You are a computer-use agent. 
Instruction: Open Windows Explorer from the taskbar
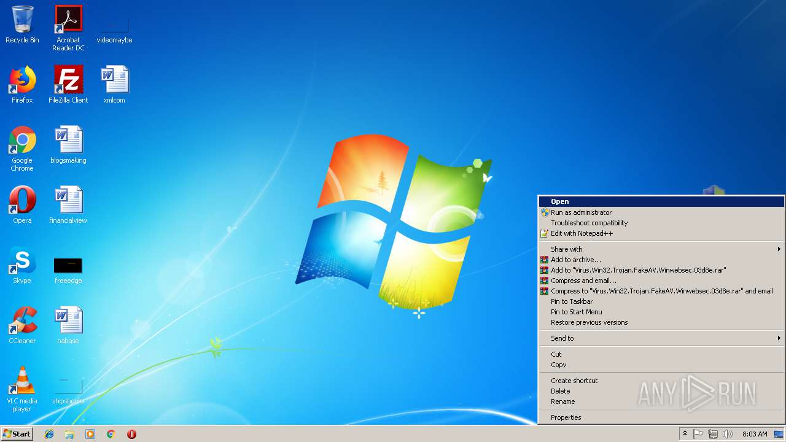point(69,434)
